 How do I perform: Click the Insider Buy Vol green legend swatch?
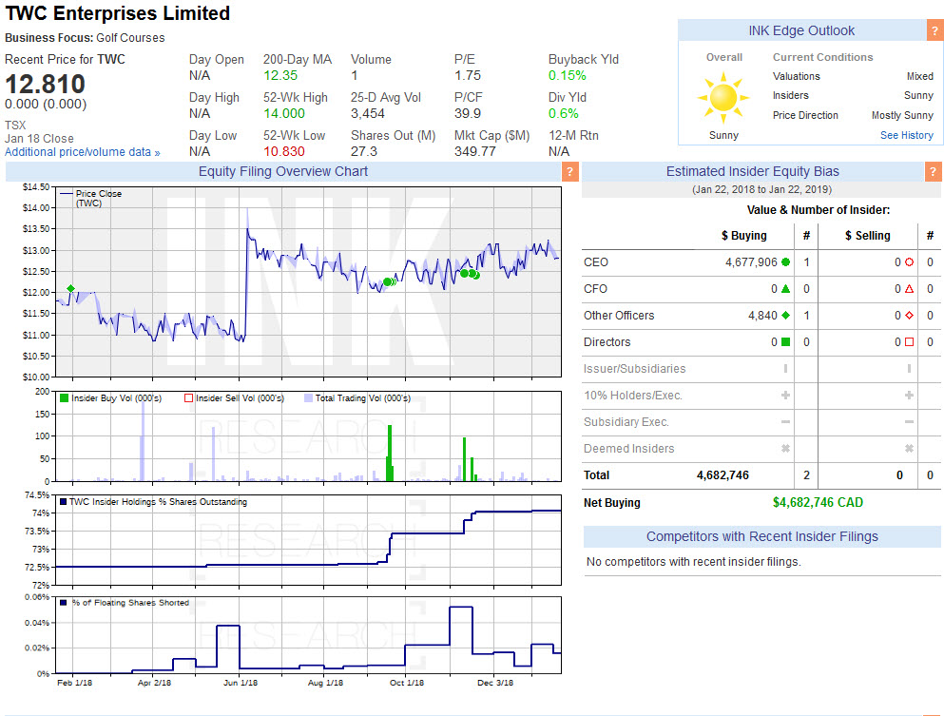coord(64,398)
